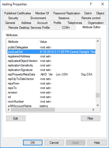Click the question mark help icon in title bar
Viewport: 109px width, 148px height.
click(x=91, y=4)
